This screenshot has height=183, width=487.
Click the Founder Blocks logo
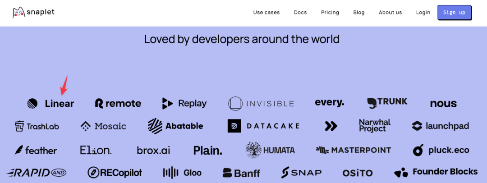click(436, 172)
